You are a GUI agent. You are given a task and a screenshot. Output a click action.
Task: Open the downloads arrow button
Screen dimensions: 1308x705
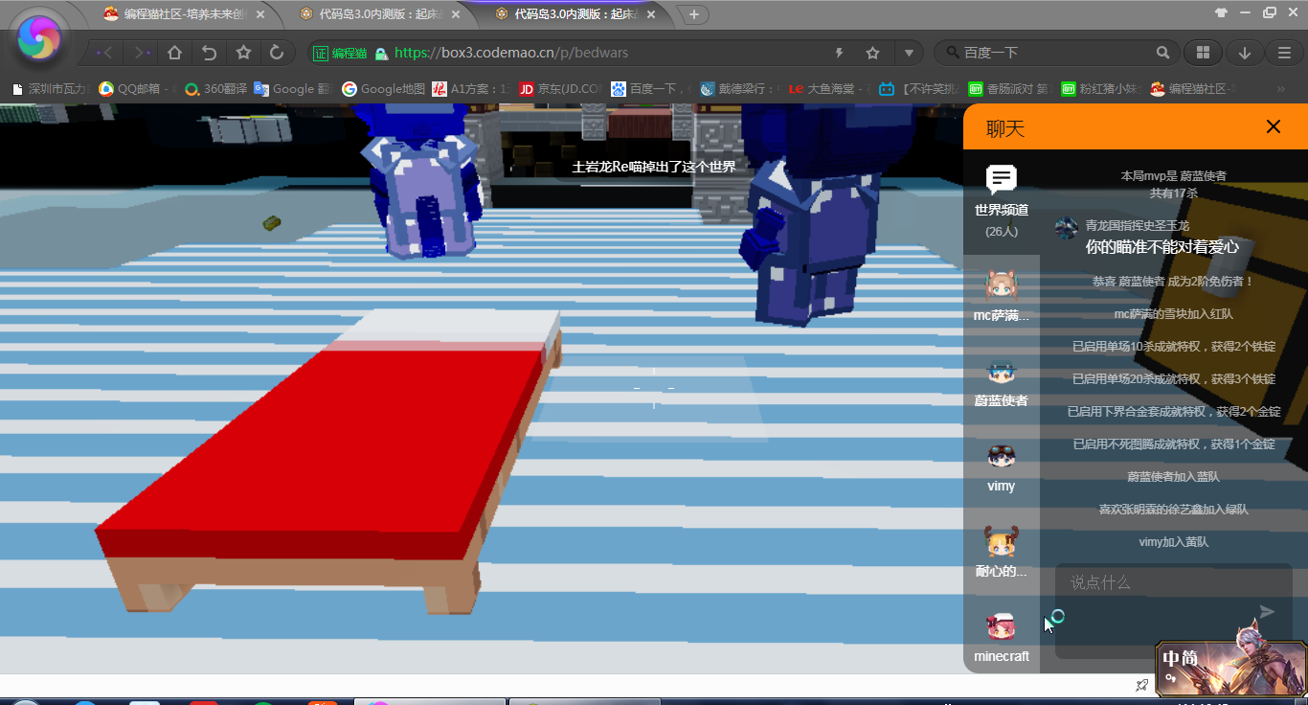(x=1245, y=53)
